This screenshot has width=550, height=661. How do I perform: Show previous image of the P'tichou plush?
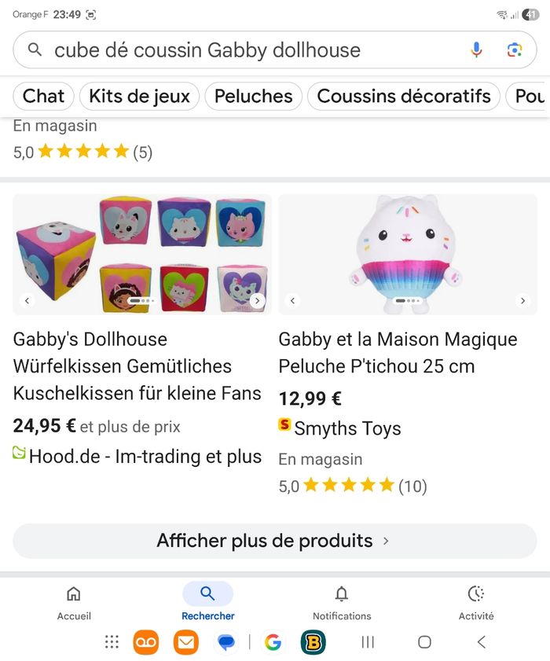click(292, 300)
